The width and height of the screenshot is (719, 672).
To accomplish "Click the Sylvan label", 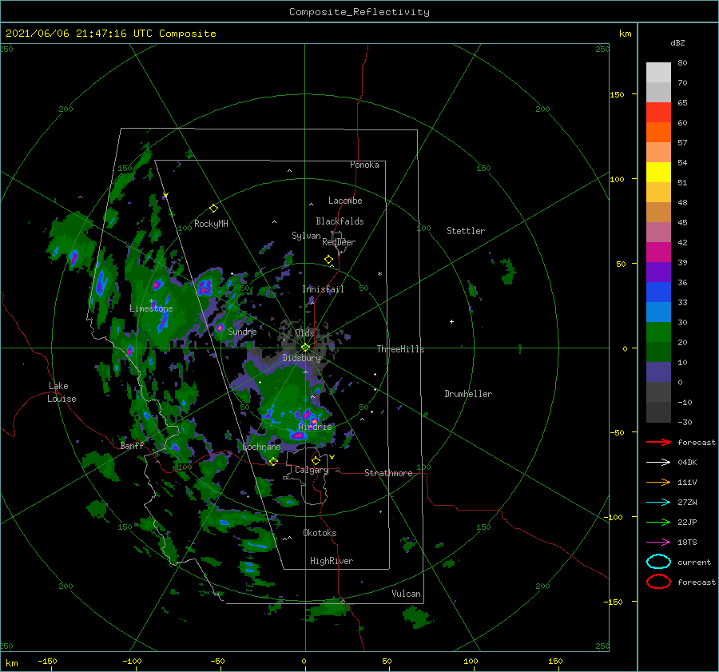I will [x=306, y=236].
